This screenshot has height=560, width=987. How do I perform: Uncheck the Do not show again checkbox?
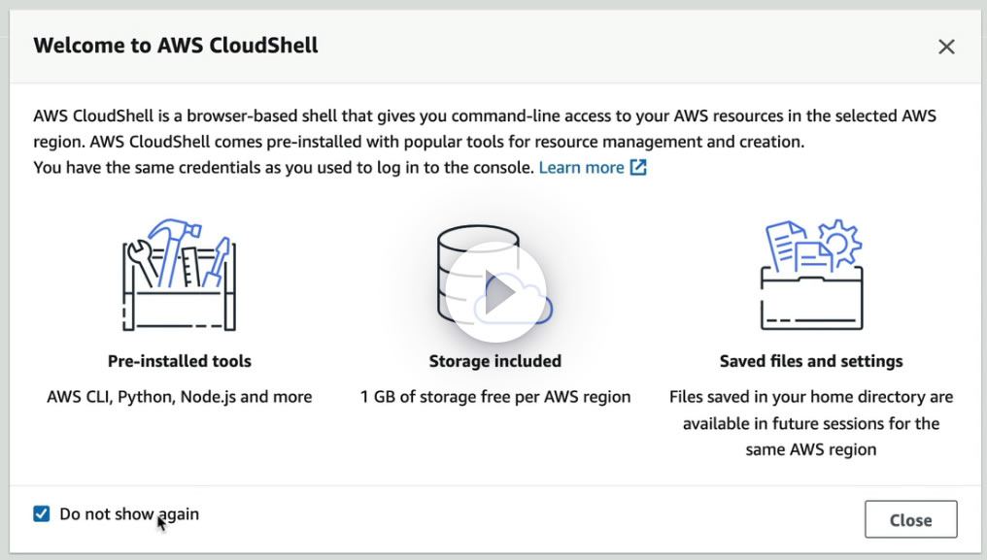click(42, 514)
